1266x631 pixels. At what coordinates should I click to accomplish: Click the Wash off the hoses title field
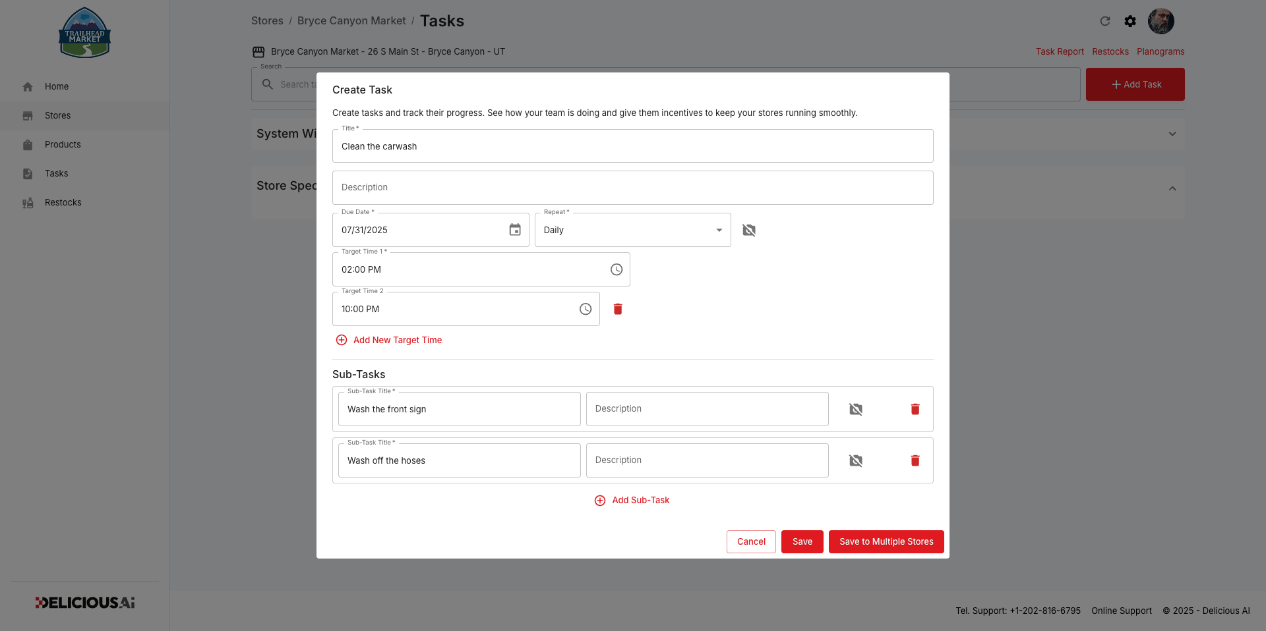460,460
